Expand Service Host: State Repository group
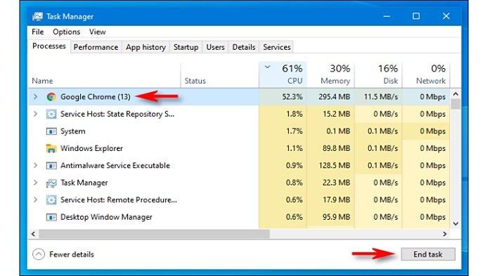Viewport: 492px width, 276px height. [x=35, y=114]
